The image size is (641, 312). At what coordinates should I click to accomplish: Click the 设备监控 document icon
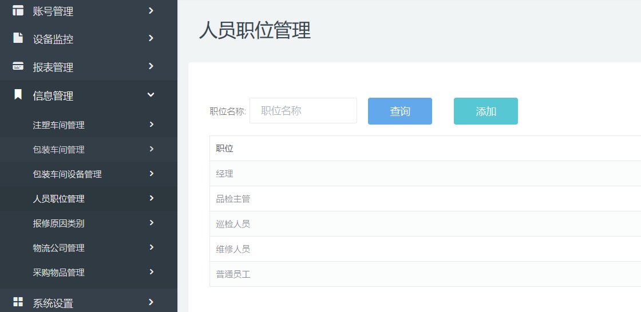coord(18,38)
